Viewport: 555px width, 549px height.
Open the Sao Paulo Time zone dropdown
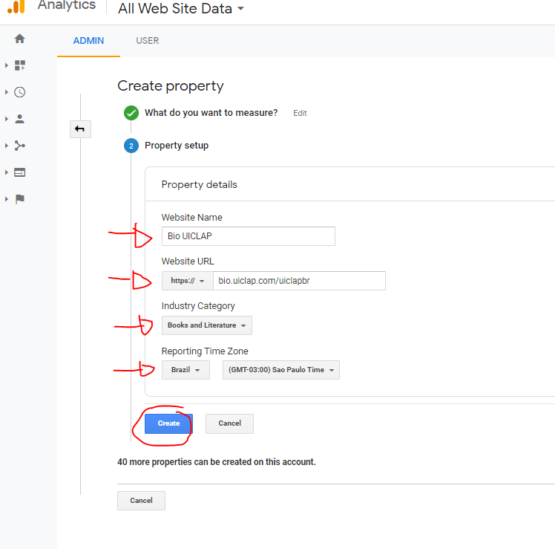pos(281,370)
